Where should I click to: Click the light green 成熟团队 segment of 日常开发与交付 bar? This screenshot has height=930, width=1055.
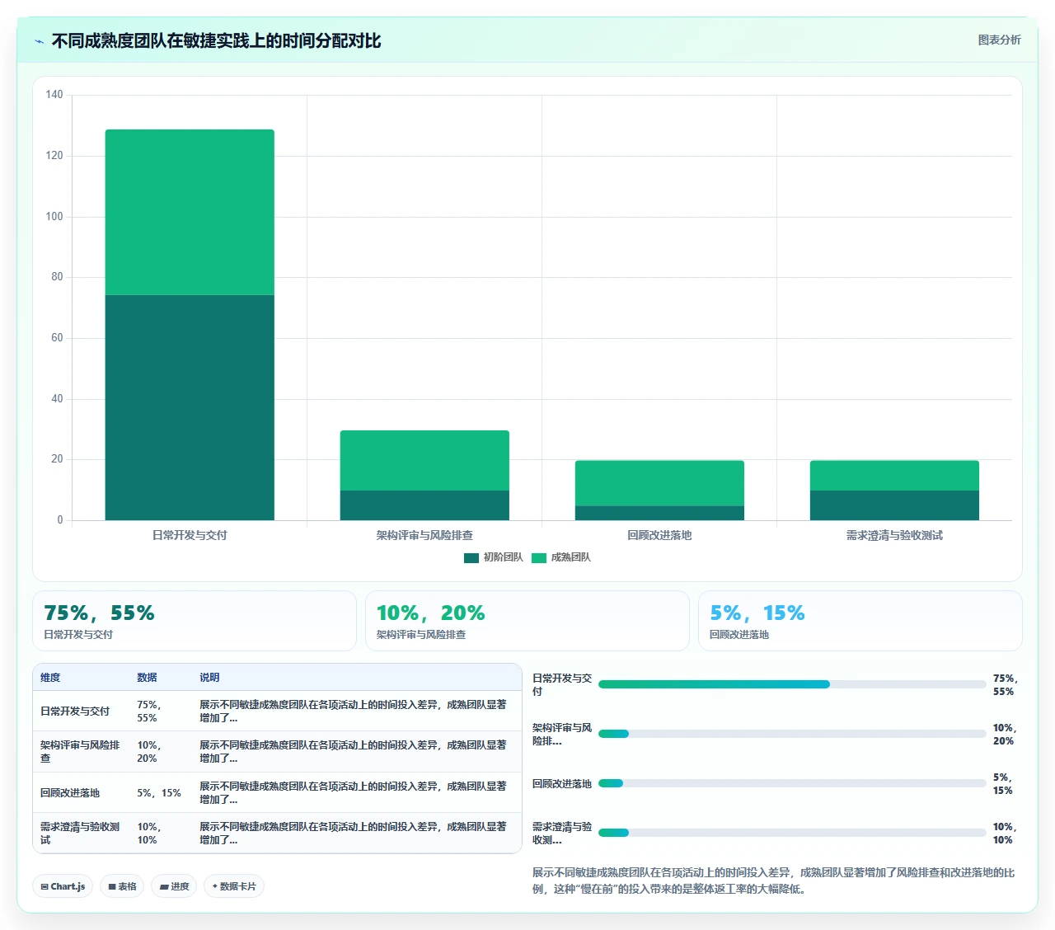(x=190, y=212)
